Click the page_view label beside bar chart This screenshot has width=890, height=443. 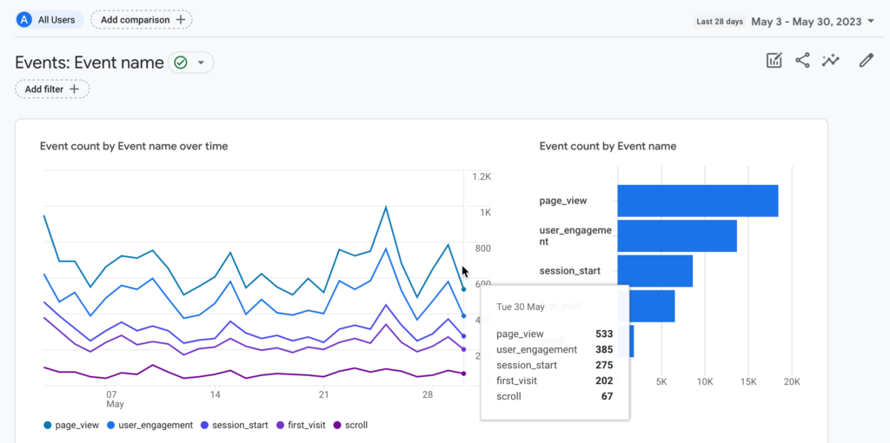point(563,201)
